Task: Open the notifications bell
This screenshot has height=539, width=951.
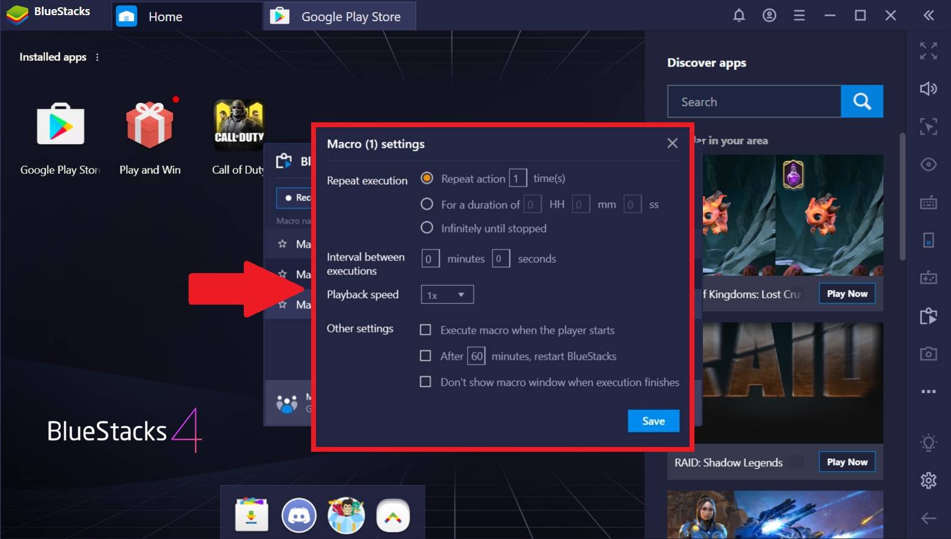Action: (739, 16)
